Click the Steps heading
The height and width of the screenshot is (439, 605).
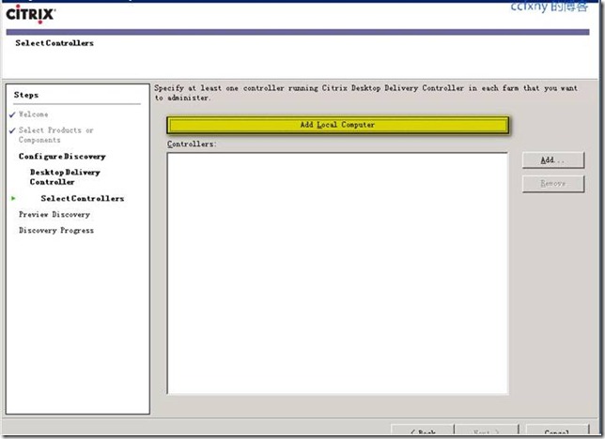click(26, 95)
